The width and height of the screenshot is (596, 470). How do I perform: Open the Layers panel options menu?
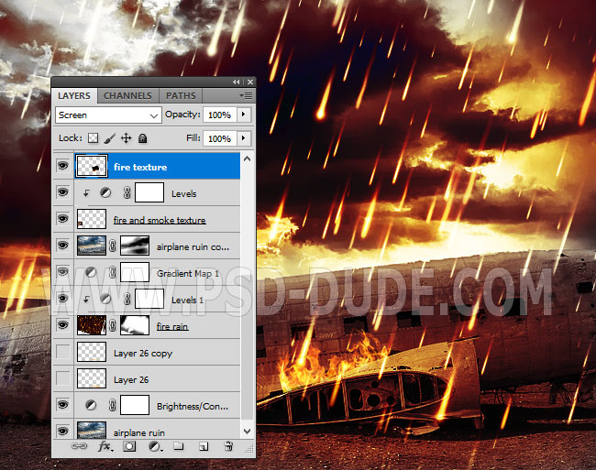coord(246,95)
